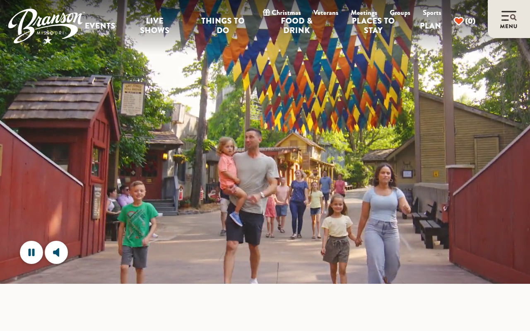This screenshot has height=331, width=530.
Task: Go to the Sports link
Action: click(x=432, y=12)
